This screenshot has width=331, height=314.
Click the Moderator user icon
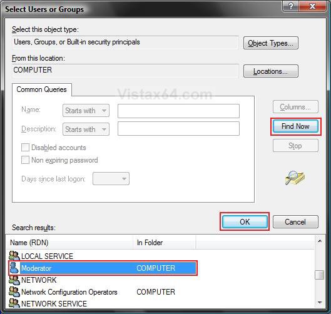coord(14,268)
